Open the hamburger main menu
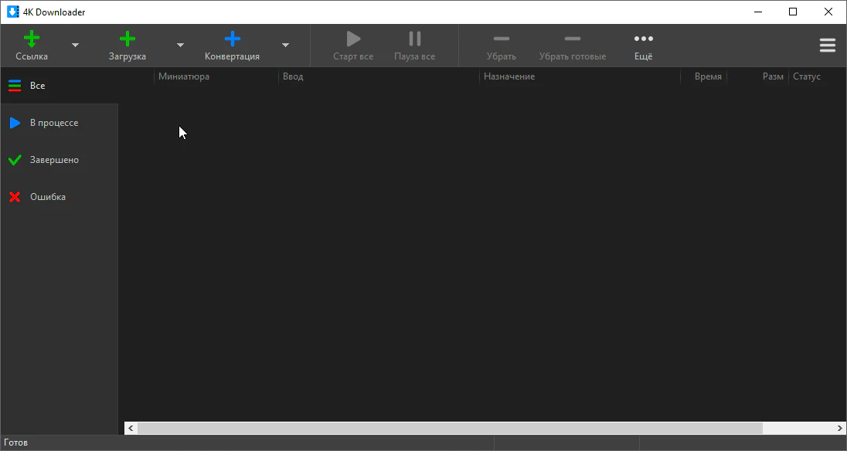This screenshot has width=847, height=451. pyautogui.click(x=827, y=46)
